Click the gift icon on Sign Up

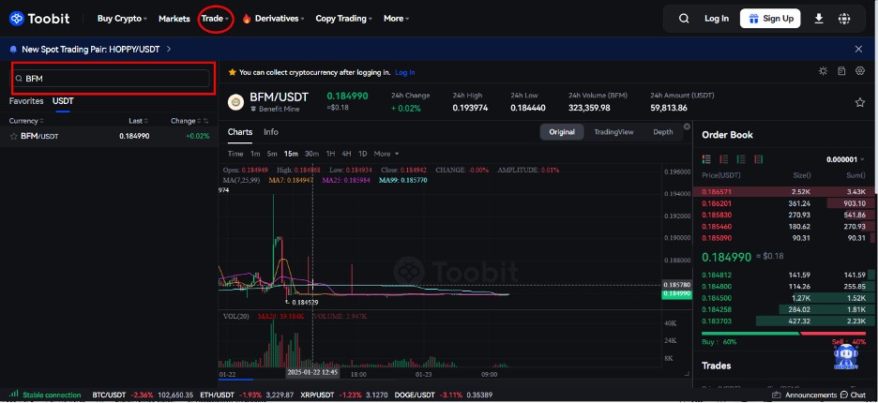[753, 19]
